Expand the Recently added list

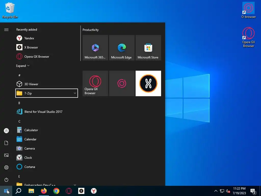23,66
